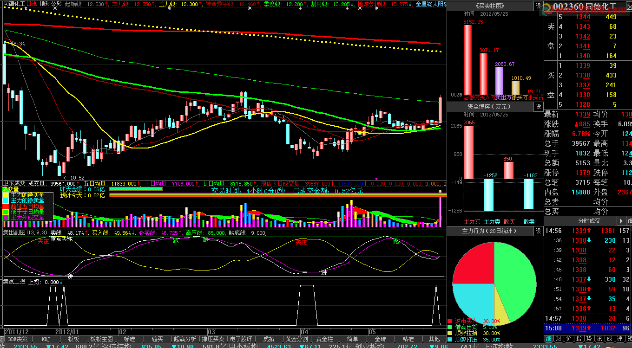Select the 黄金分割 tab

pos(296,339)
